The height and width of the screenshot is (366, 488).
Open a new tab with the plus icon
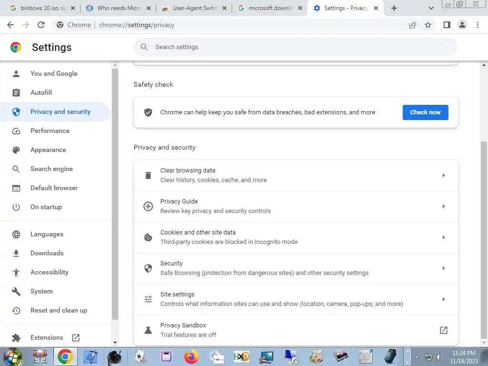[394, 8]
